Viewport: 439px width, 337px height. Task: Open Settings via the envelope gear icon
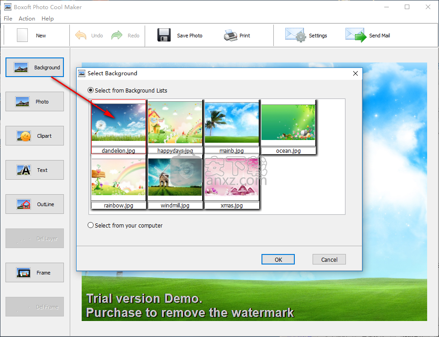(296, 35)
